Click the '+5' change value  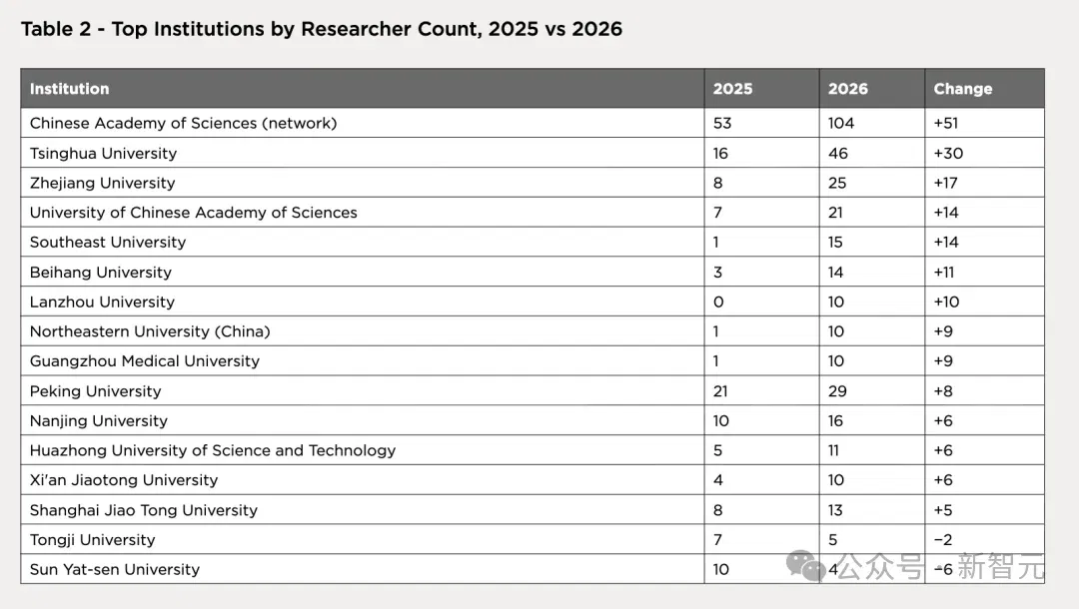tap(943, 510)
